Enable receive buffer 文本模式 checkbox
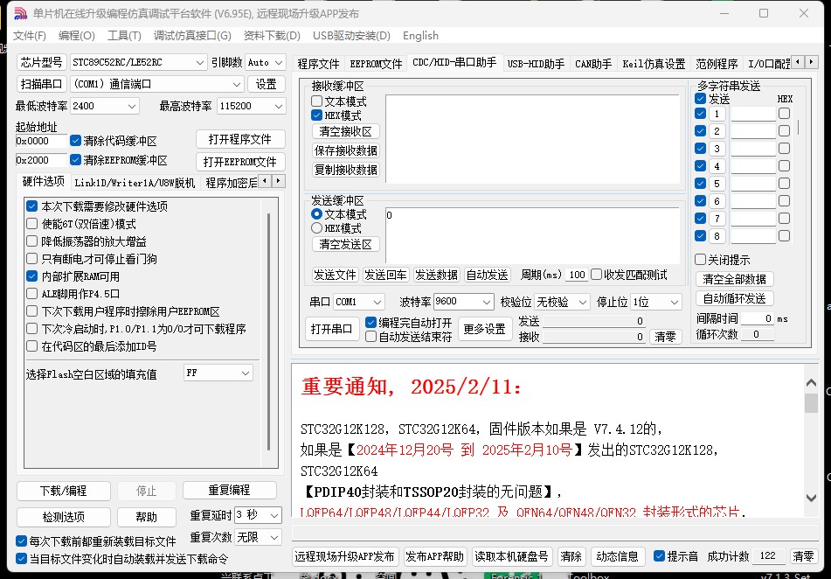The height and width of the screenshot is (579, 831). (x=317, y=101)
